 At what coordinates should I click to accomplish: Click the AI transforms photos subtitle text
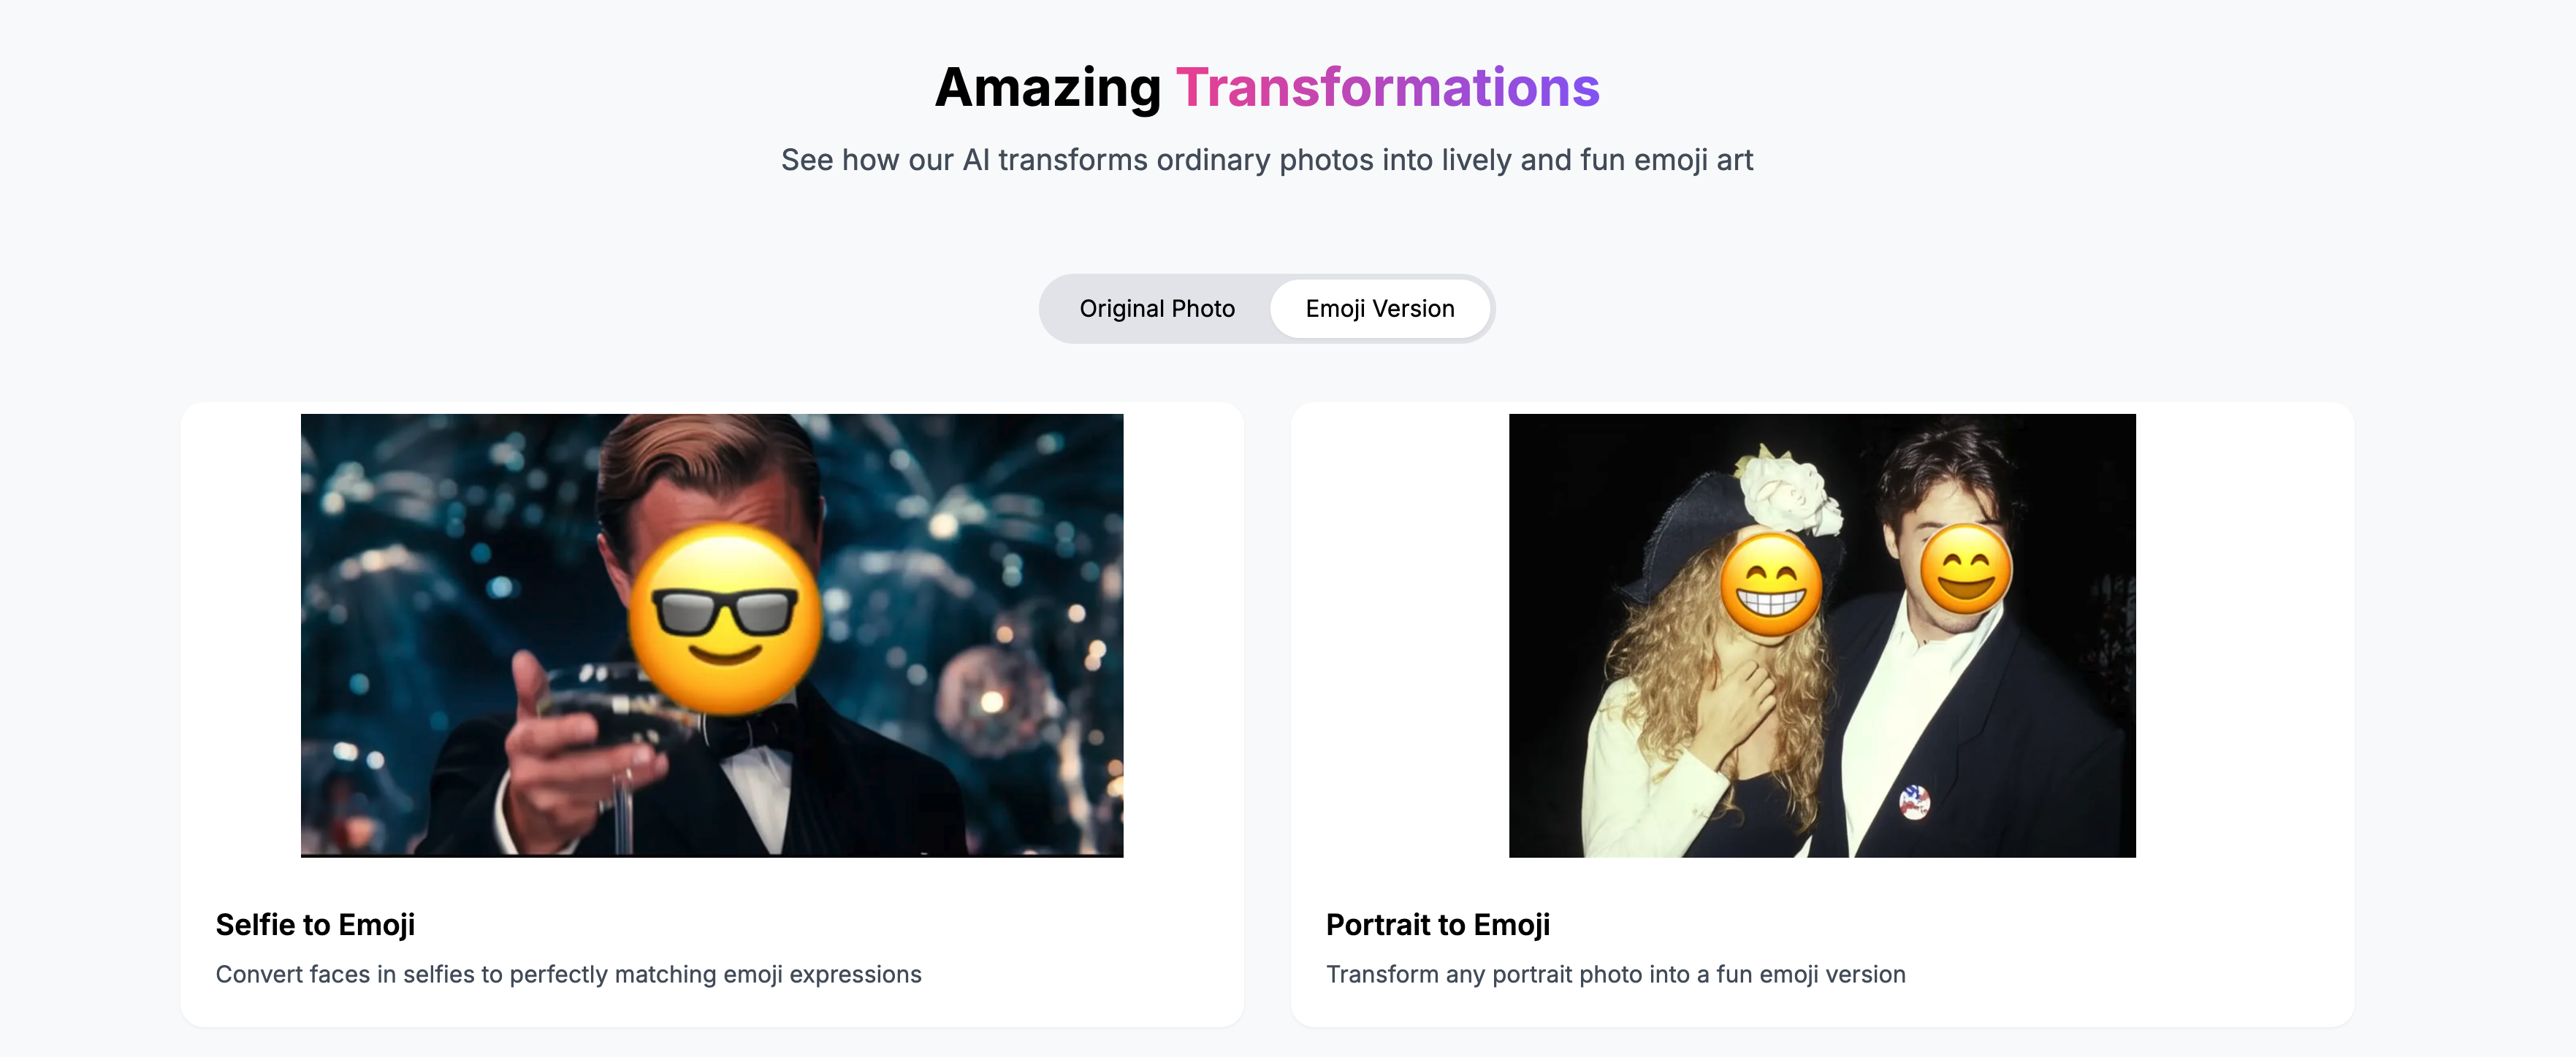tap(1267, 160)
